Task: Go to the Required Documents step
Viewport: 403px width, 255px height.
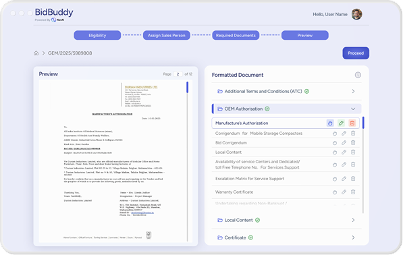Action: [x=236, y=36]
